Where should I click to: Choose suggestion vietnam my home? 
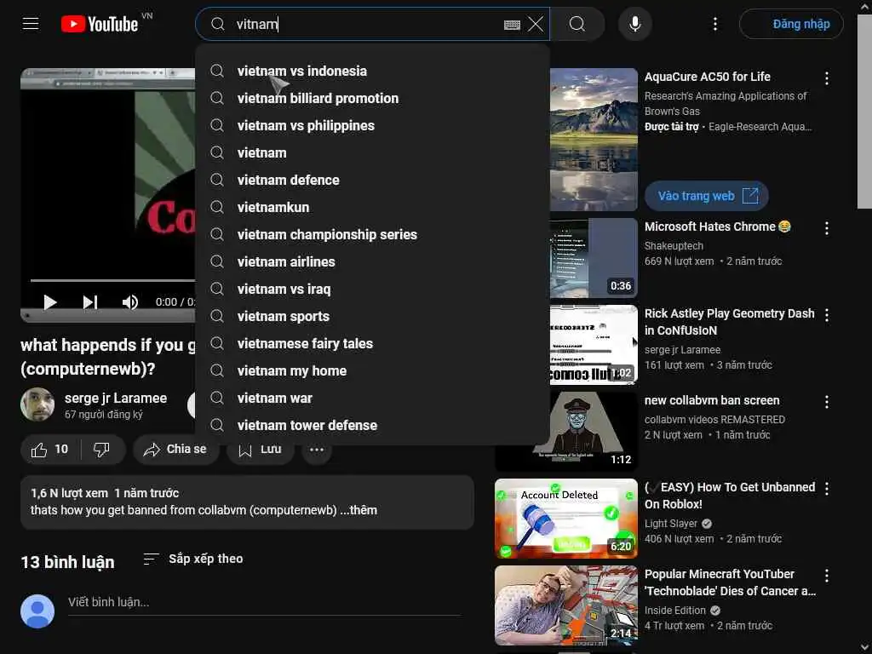click(373, 371)
